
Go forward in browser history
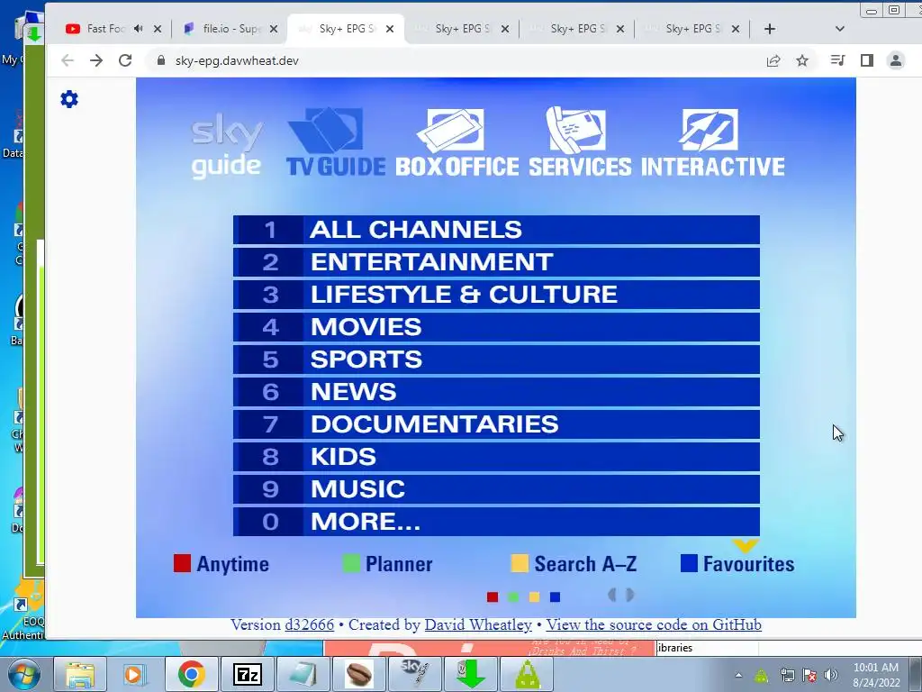96,60
